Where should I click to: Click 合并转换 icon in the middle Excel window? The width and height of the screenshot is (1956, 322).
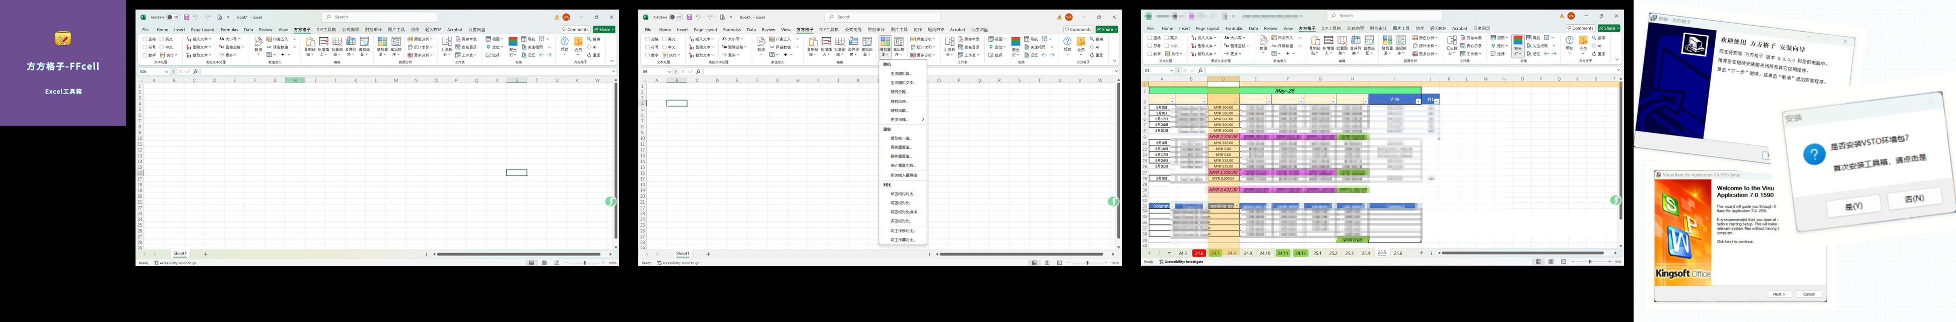click(x=853, y=44)
